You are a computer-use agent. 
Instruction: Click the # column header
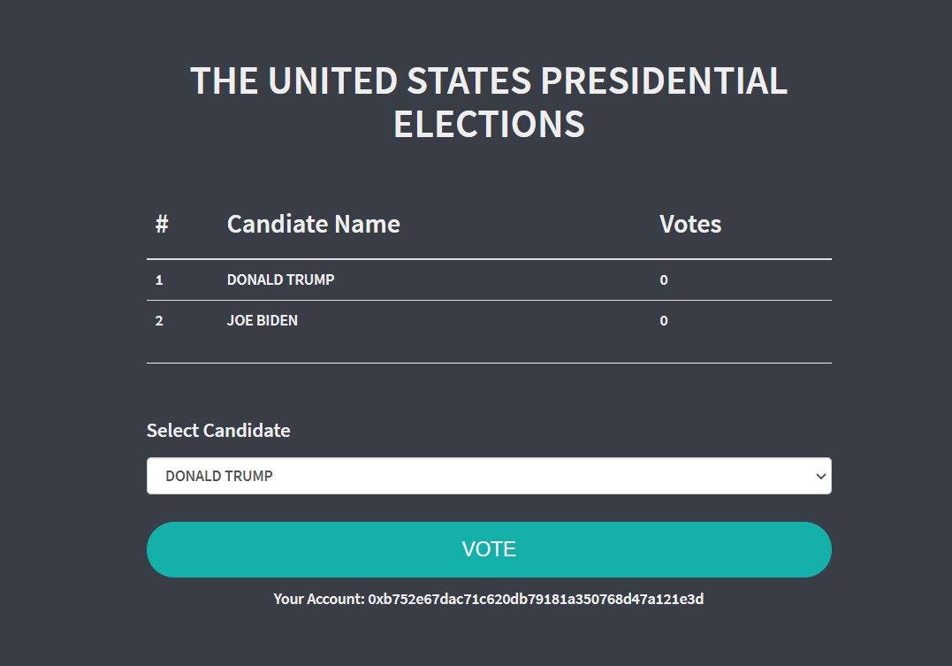160,224
